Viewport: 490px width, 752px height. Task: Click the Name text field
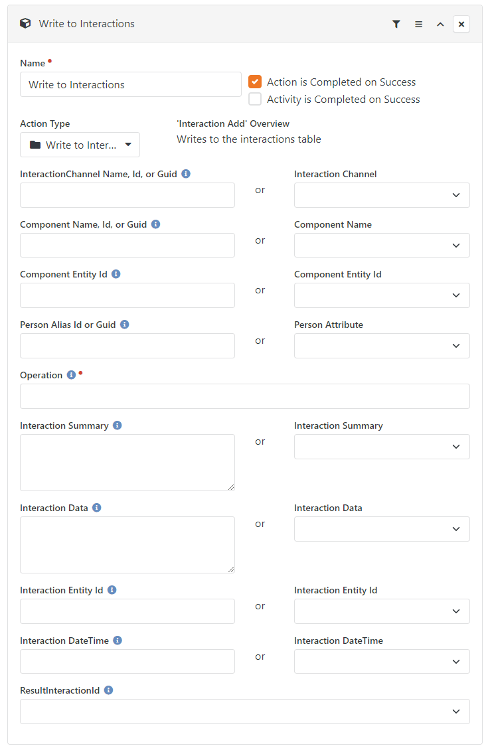[131, 85]
